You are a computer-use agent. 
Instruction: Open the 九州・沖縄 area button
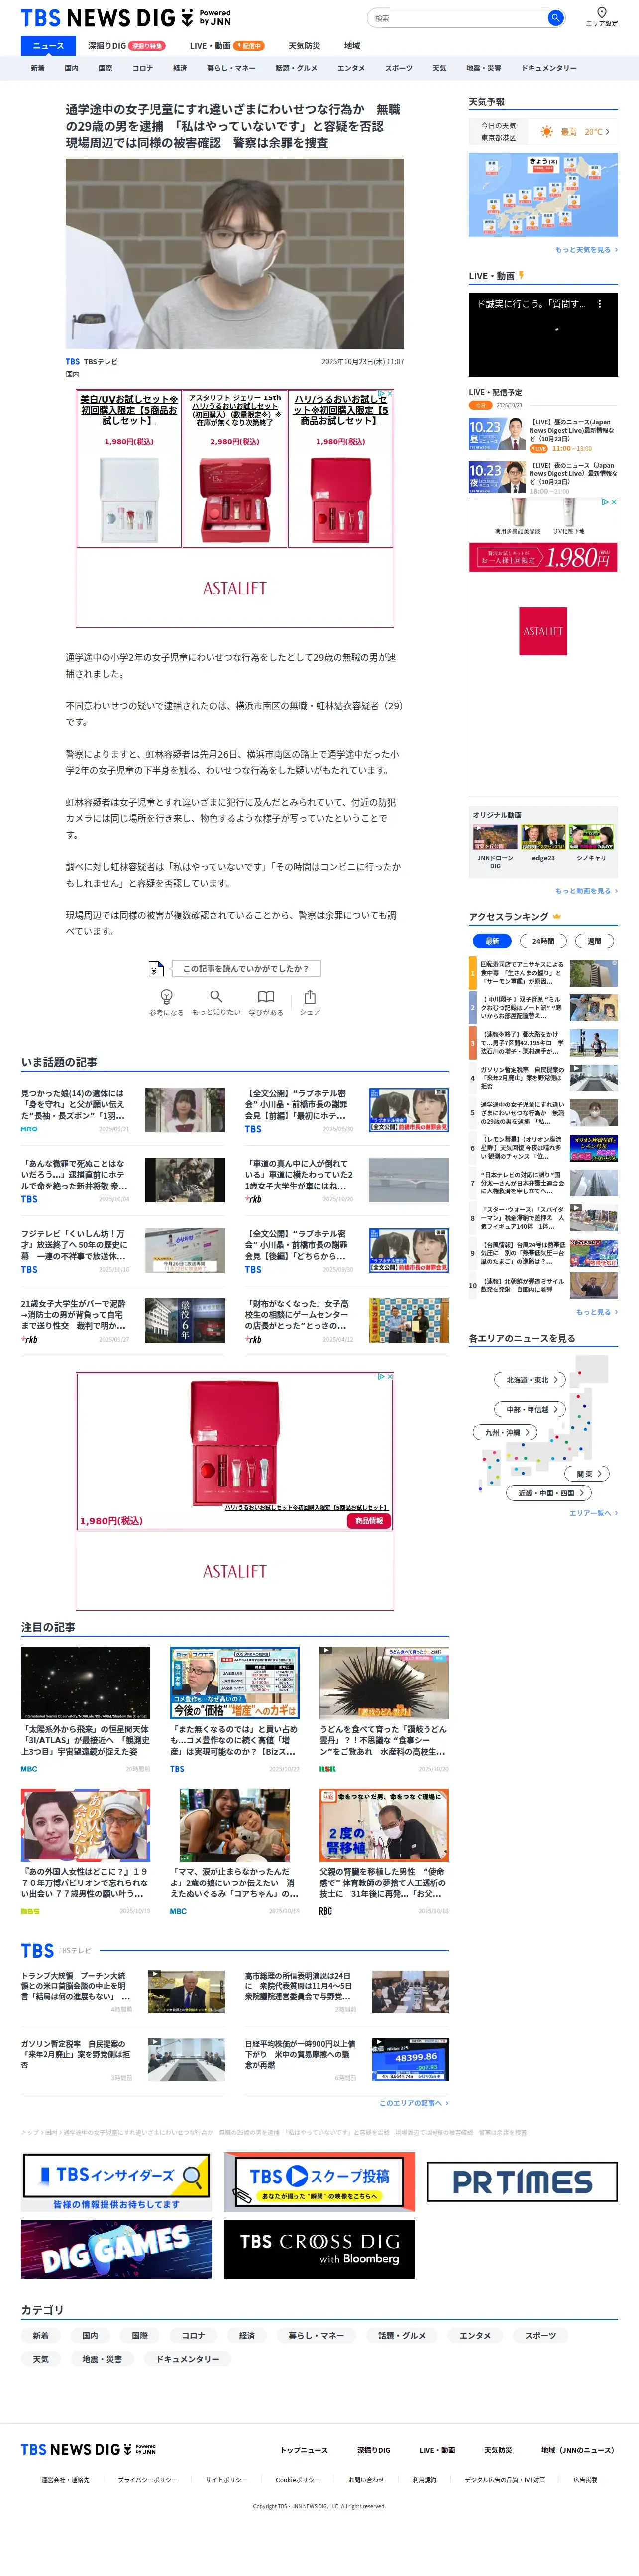tap(505, 1432)
